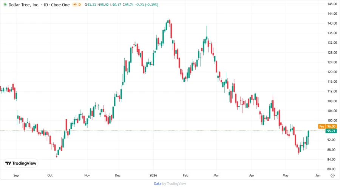Image resolution: width=340 pixels, height=188 pixels.
Task: Click the 148.00 price axis label
Action: coord(332,4)
